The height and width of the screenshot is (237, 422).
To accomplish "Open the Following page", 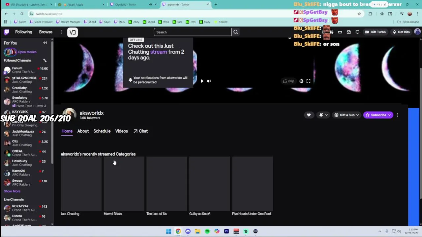I will pyautogui.click(x=23, y=32).
